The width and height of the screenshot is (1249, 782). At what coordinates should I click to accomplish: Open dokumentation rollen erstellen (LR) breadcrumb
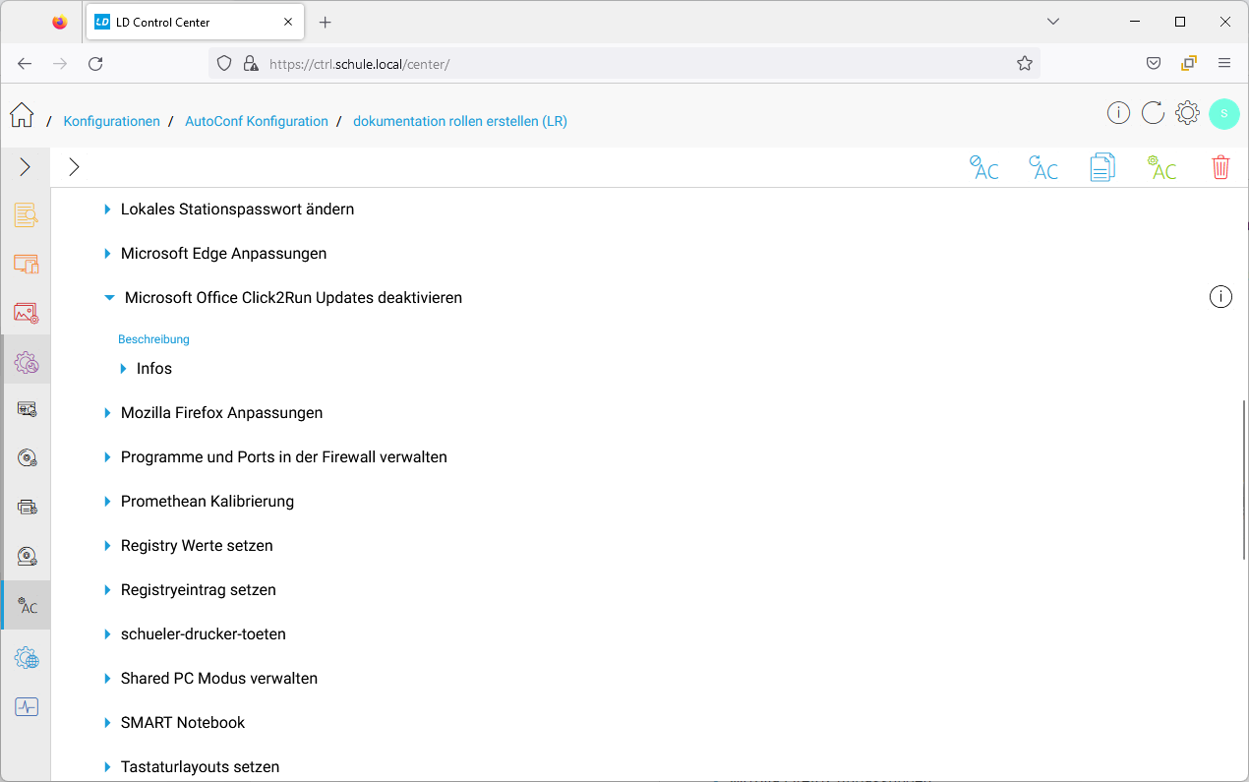click(460, 121)
